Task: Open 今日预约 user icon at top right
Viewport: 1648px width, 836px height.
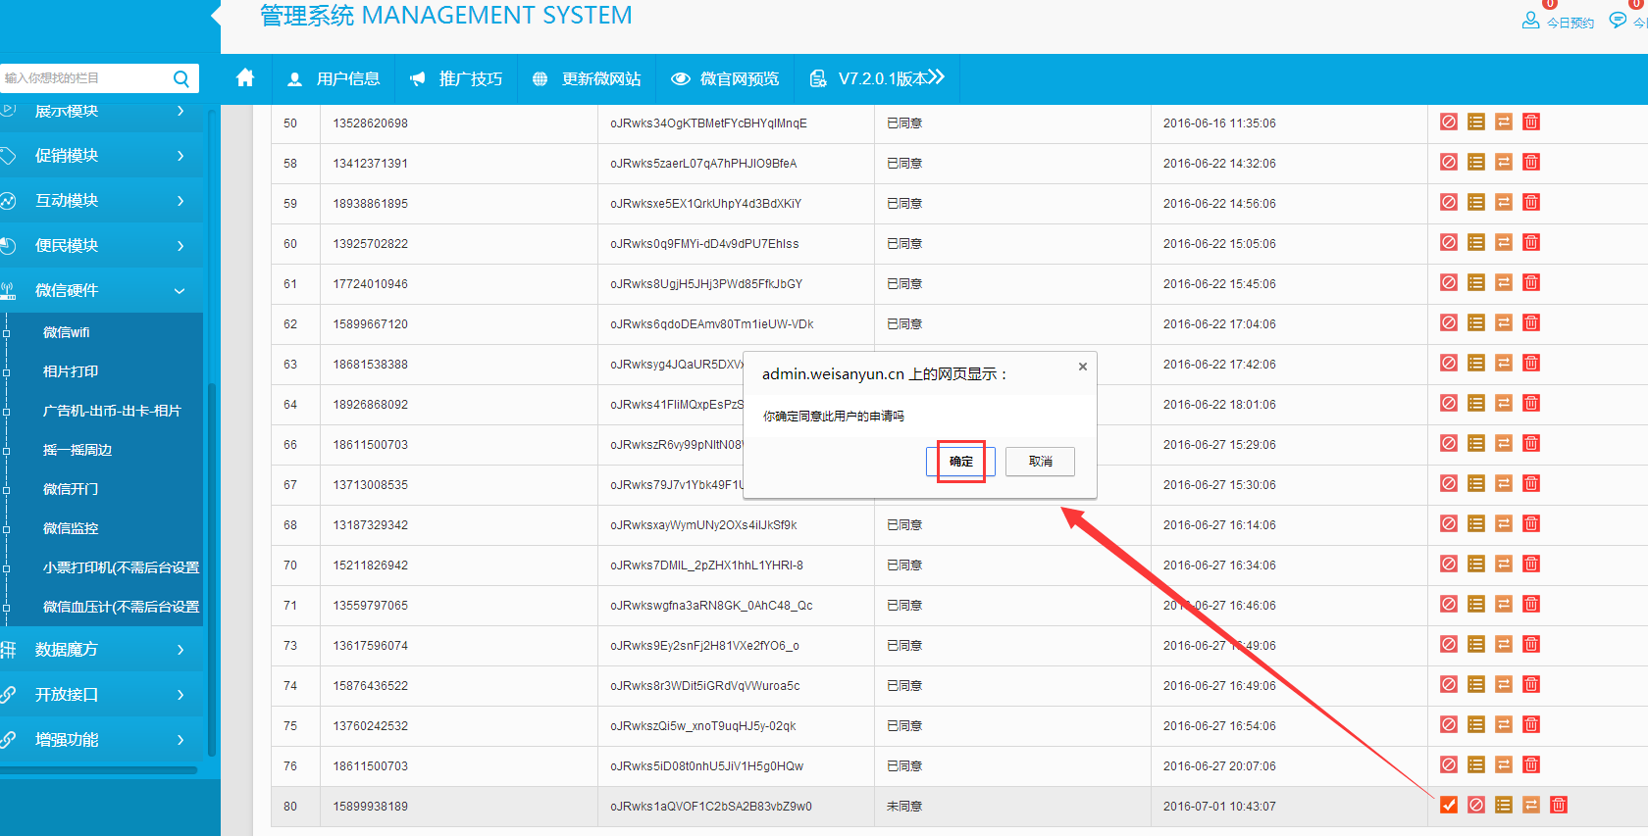Action: [1530, 20]
